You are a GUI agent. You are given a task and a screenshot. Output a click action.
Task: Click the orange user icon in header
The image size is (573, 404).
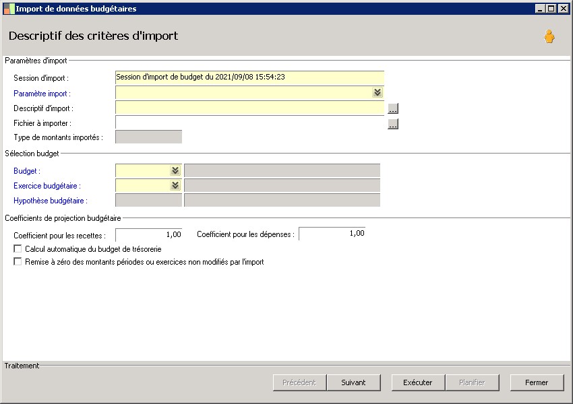click(x=549, y=37)
